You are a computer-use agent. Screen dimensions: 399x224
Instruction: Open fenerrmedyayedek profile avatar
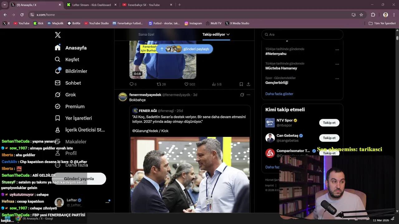123,97
